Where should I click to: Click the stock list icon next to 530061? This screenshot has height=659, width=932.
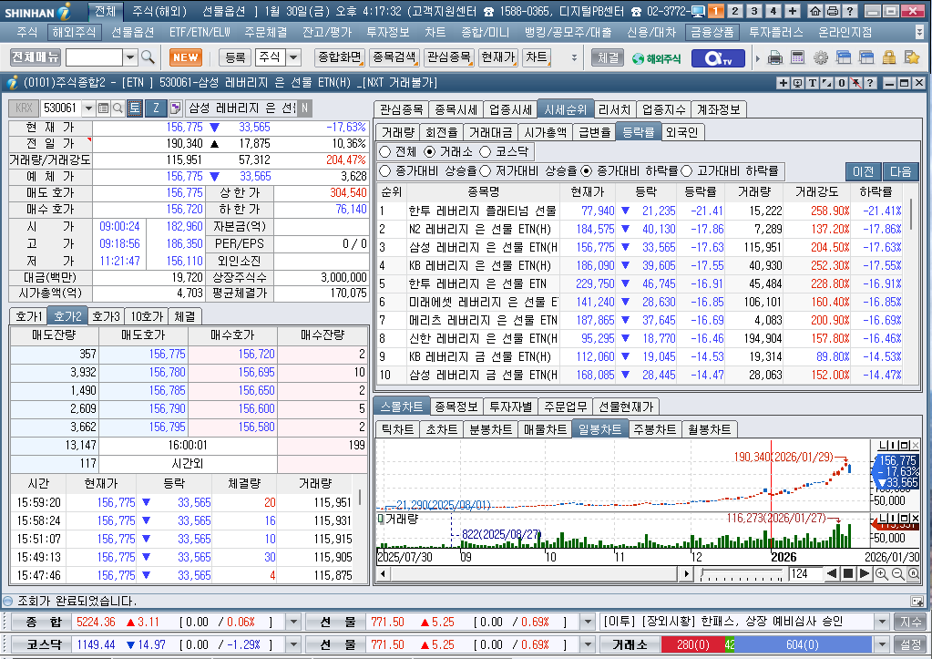(x=103, y=108)
